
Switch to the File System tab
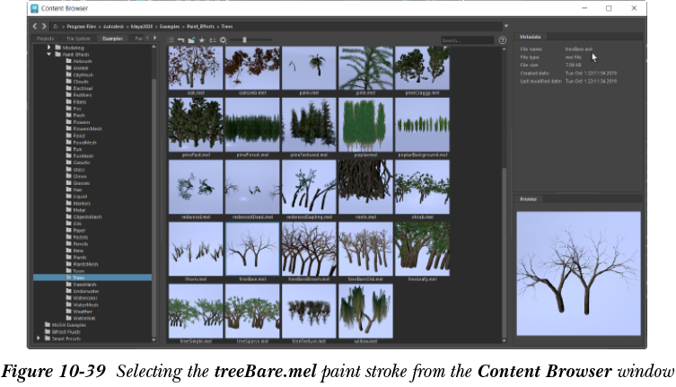tap(79, 40)
